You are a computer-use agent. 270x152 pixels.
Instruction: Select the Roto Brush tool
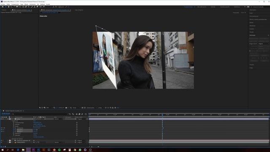tap(40, 7)
